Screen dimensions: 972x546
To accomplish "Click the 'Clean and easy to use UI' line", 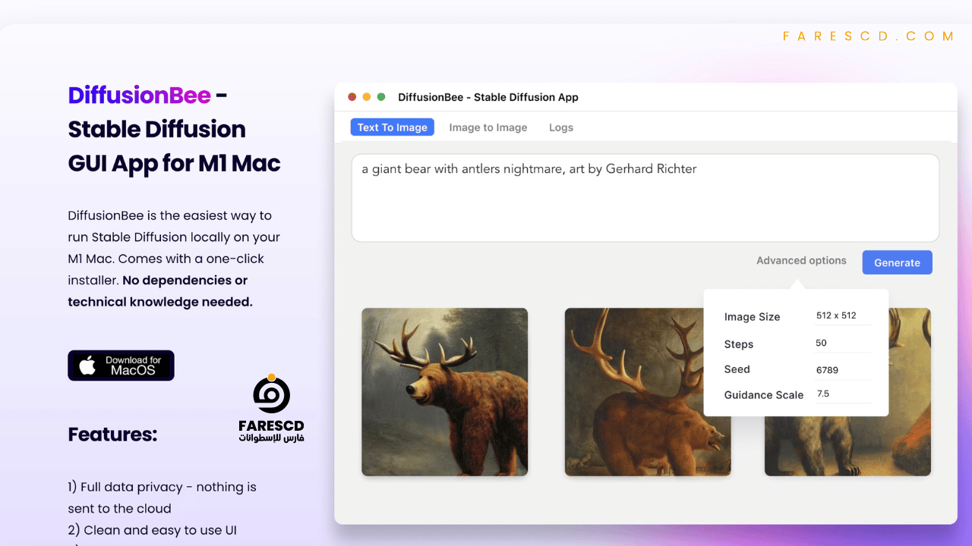I will (x=152, y=530).
